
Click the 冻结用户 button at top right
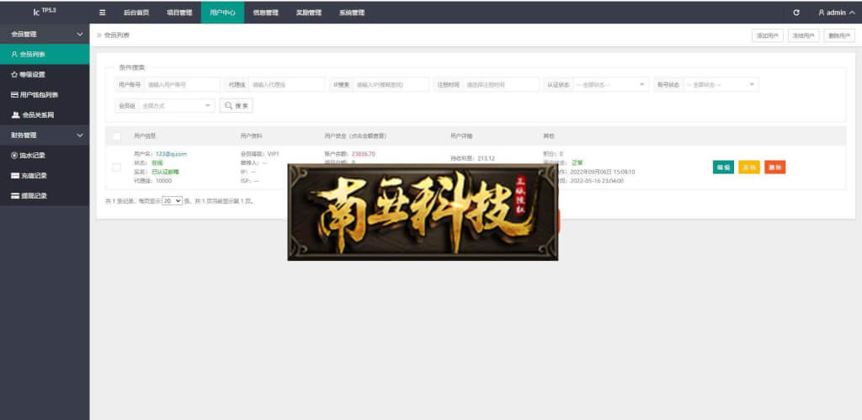pyautogui.click(x=804, y=35)
